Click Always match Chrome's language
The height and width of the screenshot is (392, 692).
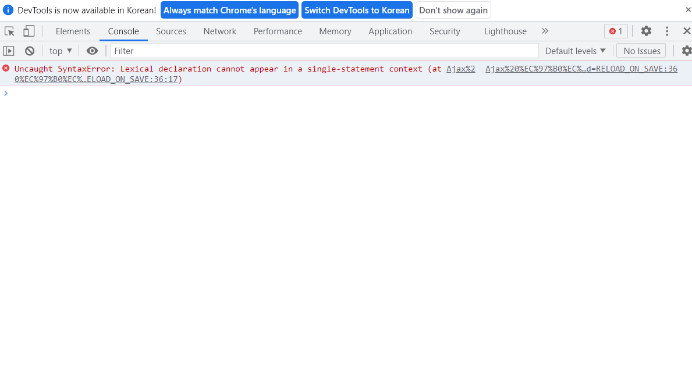tap(229, 10)
